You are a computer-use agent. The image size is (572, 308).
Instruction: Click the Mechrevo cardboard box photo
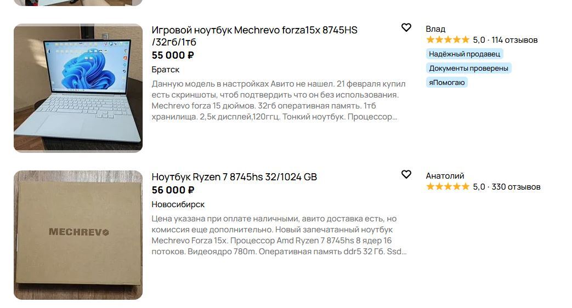pyautogui.click(x=78, y=235)
